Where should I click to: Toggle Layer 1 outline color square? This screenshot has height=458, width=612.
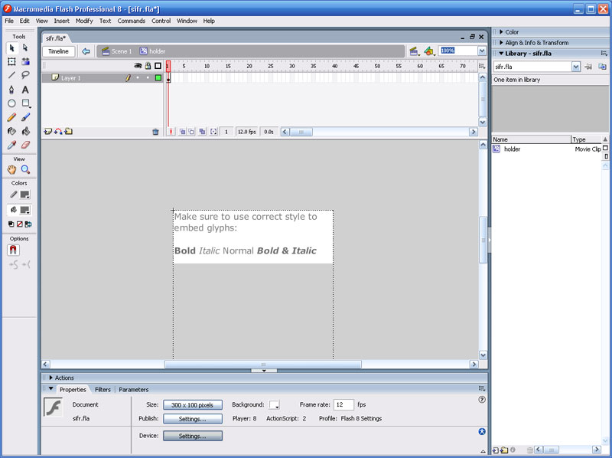point(158,78)
